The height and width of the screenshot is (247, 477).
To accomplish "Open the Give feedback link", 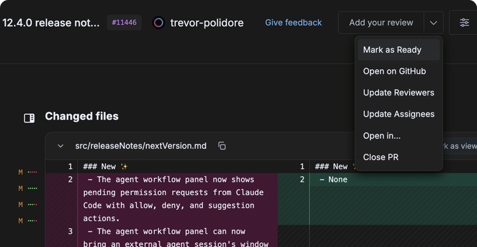I will [x=293, y=22].
